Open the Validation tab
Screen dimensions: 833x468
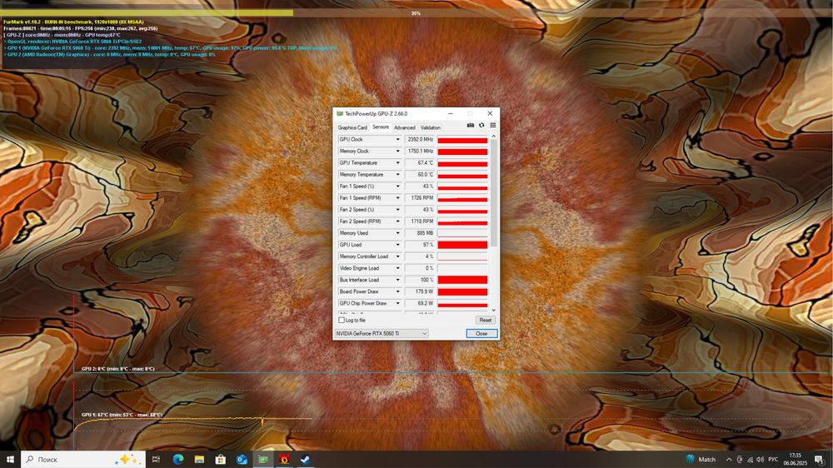[431, 127]
